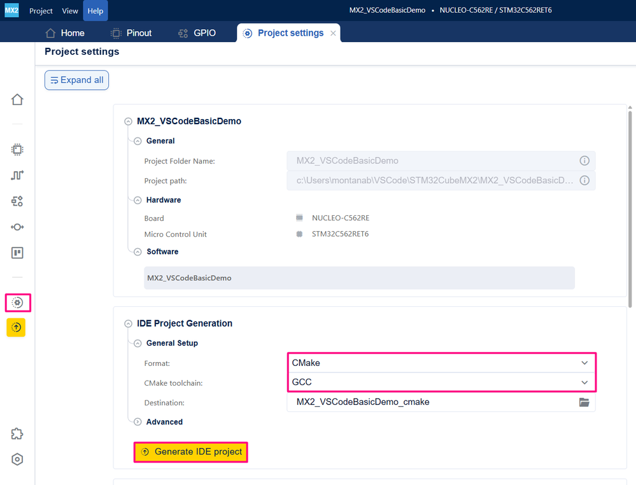Collapse the MX2_VSCodeBasicDemo section
Image resolution: width=636 pixels, height=485 pixels.
tap(128, 121)
